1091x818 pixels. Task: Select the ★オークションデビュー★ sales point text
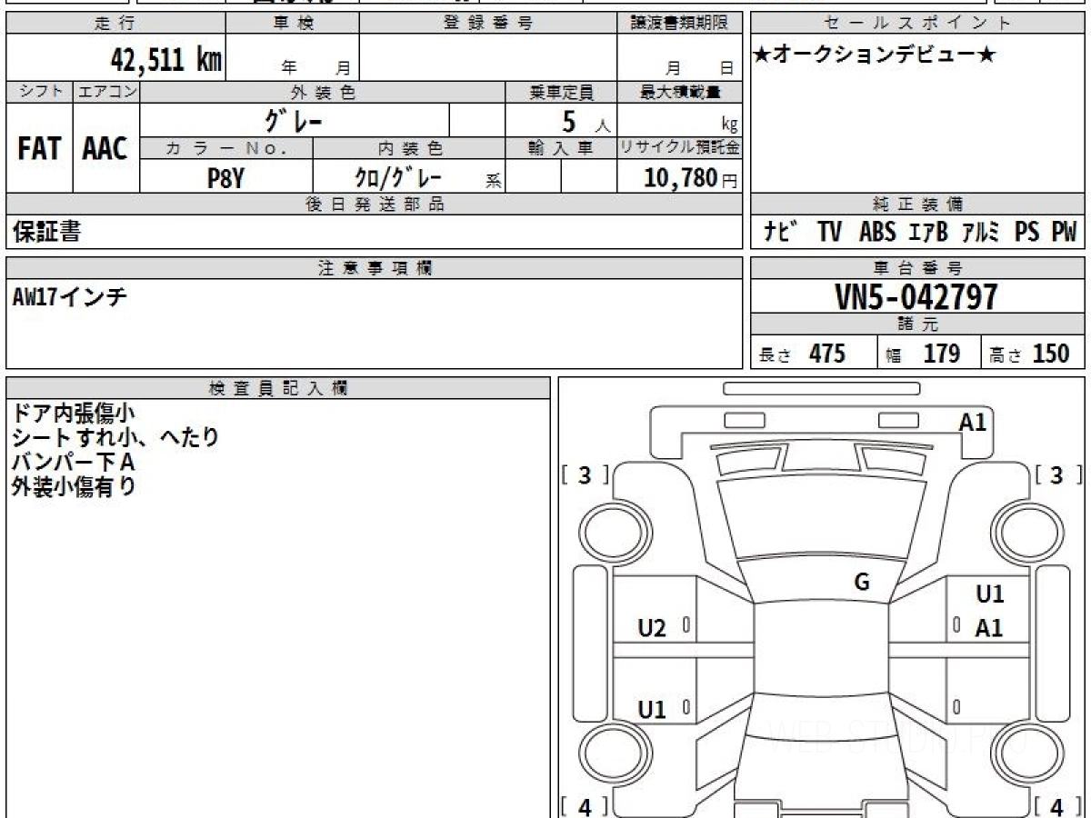coord(874,55)
